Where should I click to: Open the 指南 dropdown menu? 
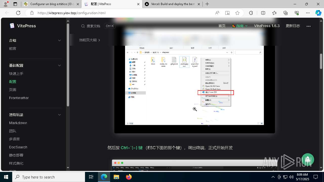(239, 26)
